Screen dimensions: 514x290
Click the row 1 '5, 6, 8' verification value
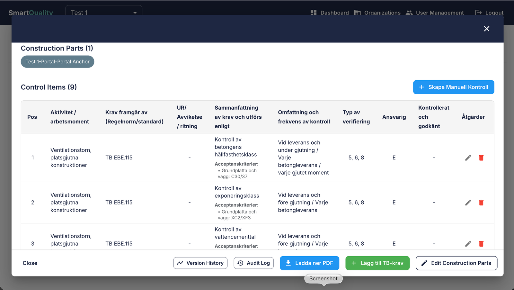[356, 158]
